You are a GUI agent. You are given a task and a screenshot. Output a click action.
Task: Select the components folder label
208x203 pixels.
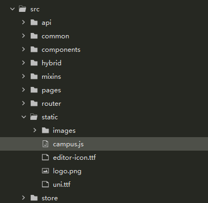[x=61, y=50]
